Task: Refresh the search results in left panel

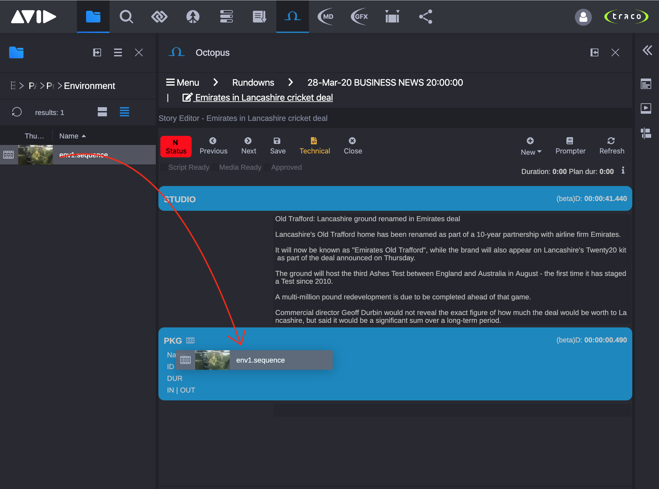Action: tap(17, 112)
